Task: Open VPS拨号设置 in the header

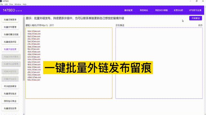Action: (195, 10)
